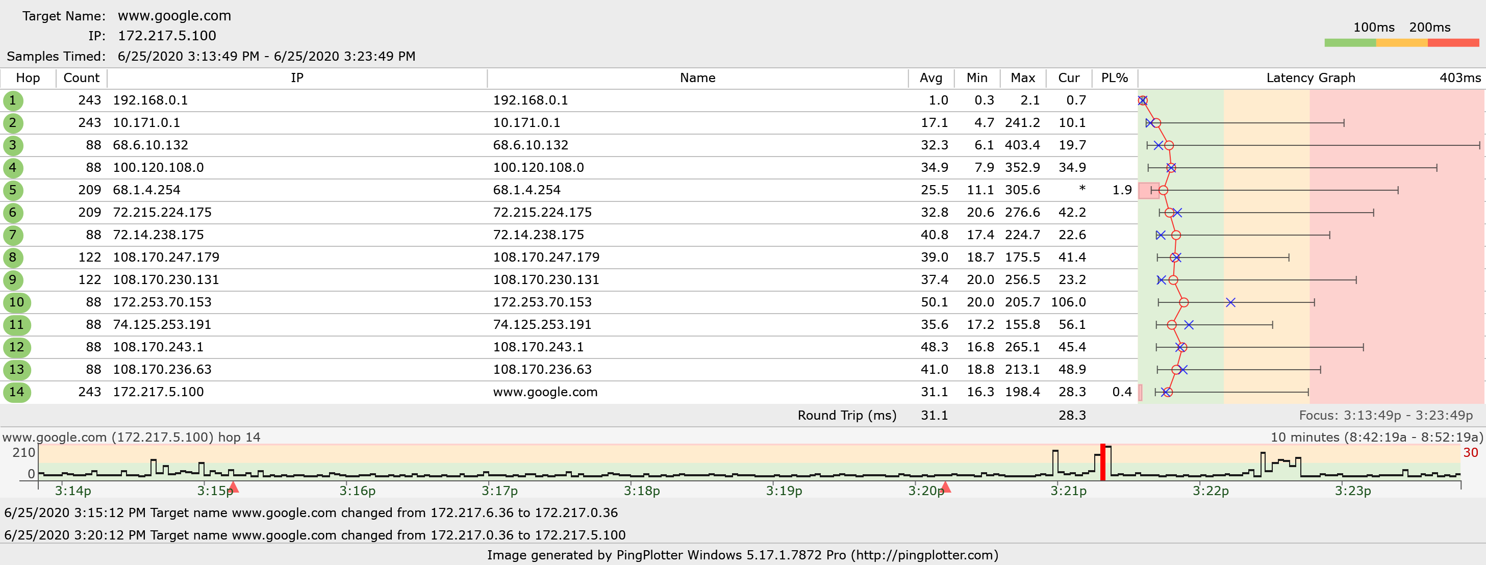The width and height of the screenshot is (1486, 565).
Task: Click the Min column header
Action: point(977,78)
